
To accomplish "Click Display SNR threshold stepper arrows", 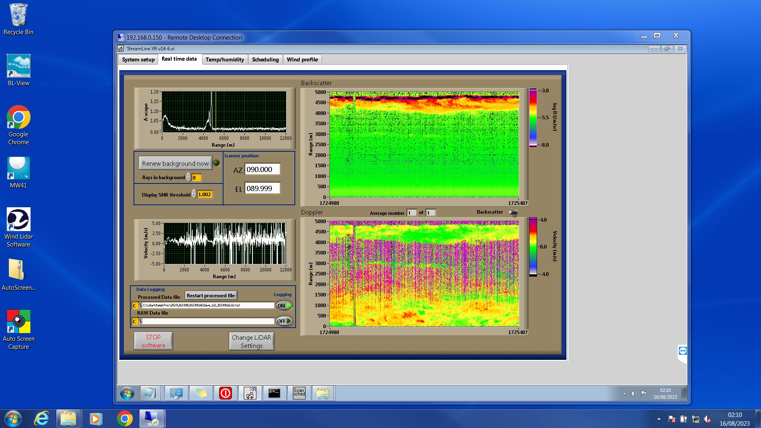I will [194, 194].
